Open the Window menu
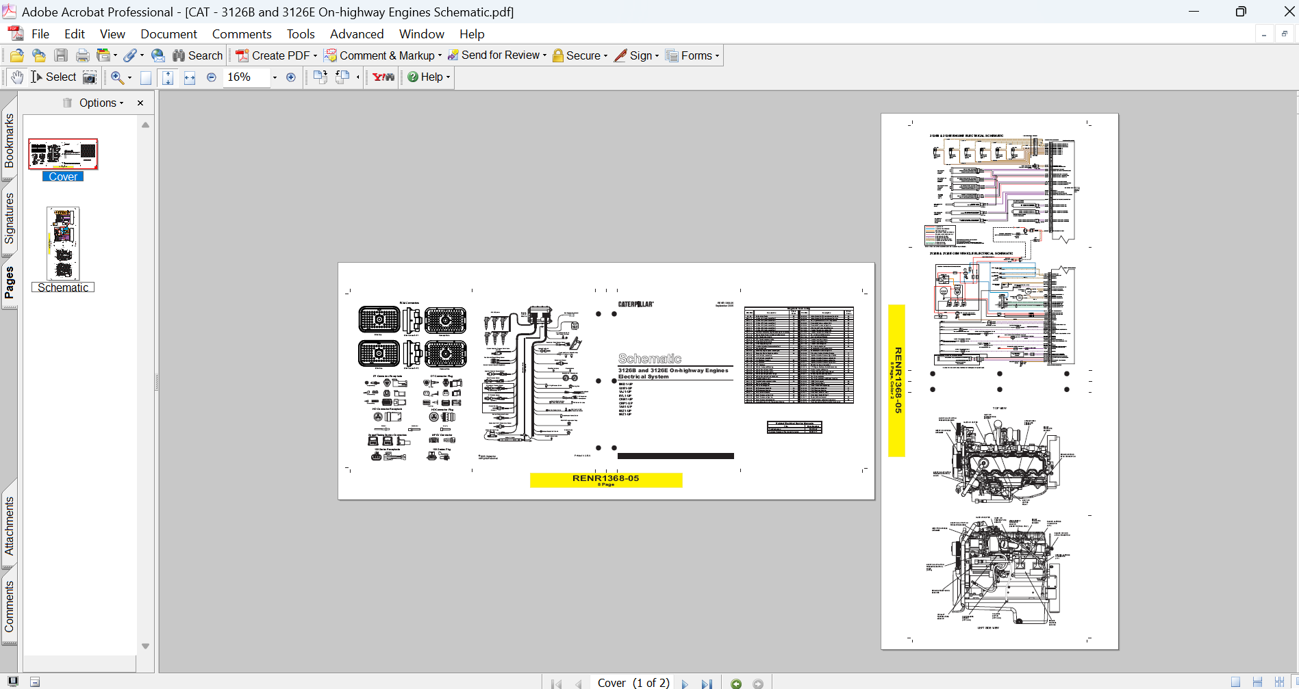Viewport: 1299px width, 689px height. [421, 34]
